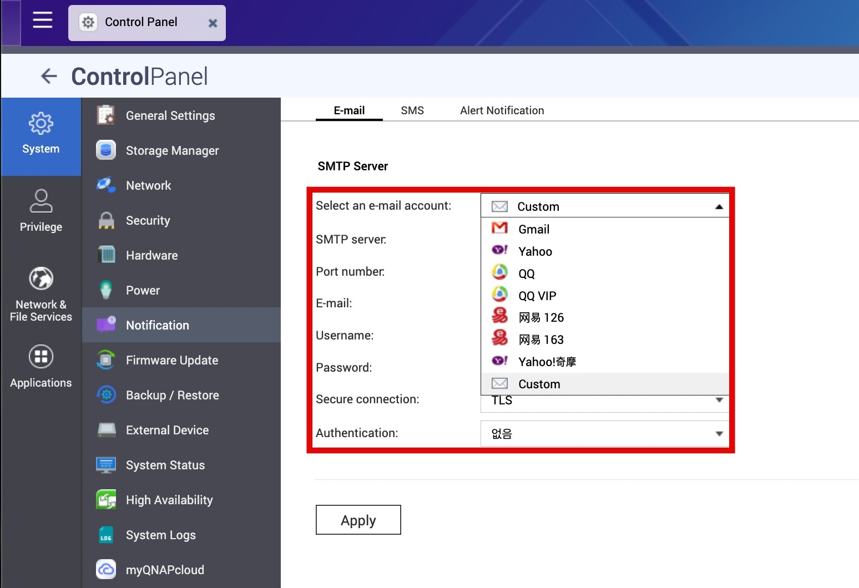The image size is (859, 588).
Task: Switch to the E-mail tab
Action: click(x=349, y=110)
